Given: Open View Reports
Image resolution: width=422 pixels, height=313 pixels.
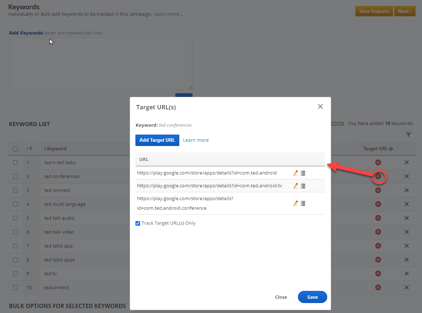Looking at the screenshot, I should coord(374,11).
